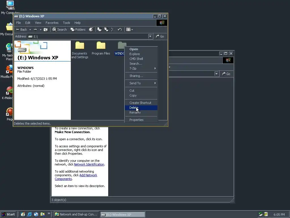Select the Documents and Settings folder
Screen dimensions: 290x218
click(x=80, y=50)
